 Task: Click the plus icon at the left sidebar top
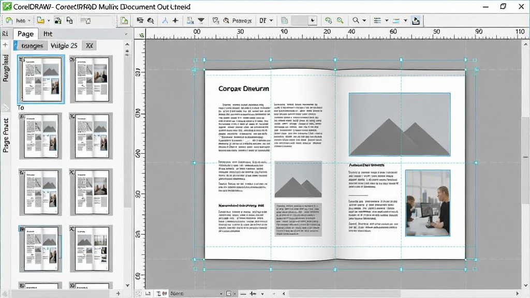pyautogui.click(x=5, y=44)
